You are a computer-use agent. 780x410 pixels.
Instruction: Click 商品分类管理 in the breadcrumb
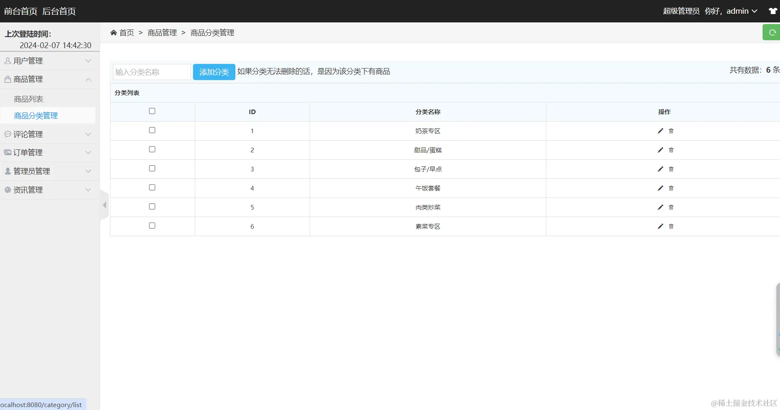click(x=213, y=33)
